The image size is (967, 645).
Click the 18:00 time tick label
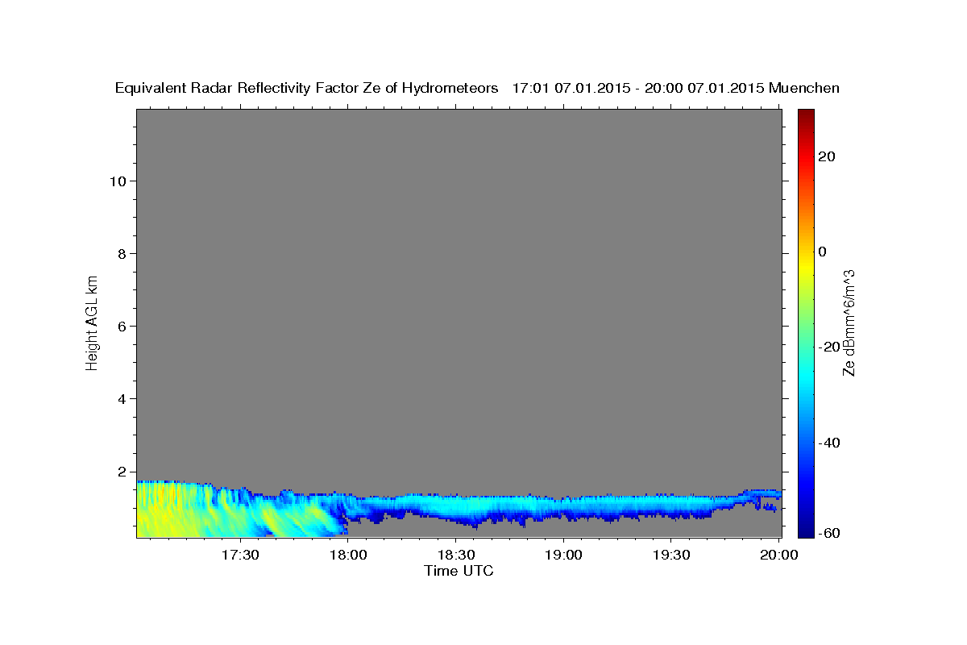pyautogui.click(x=348, y=555)
